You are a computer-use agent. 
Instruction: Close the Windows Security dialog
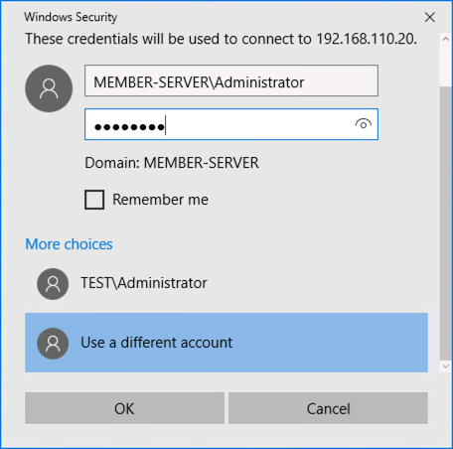coord(430,17)
